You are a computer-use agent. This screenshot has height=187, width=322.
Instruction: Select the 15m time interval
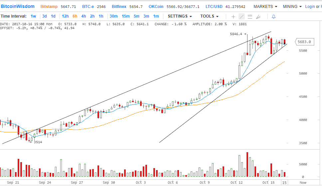pos(125,16)
